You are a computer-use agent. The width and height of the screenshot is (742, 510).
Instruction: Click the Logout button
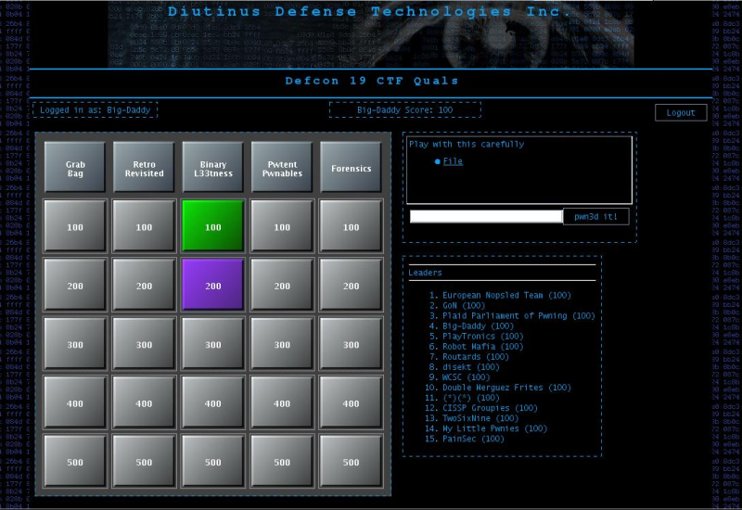click(681, 112)
